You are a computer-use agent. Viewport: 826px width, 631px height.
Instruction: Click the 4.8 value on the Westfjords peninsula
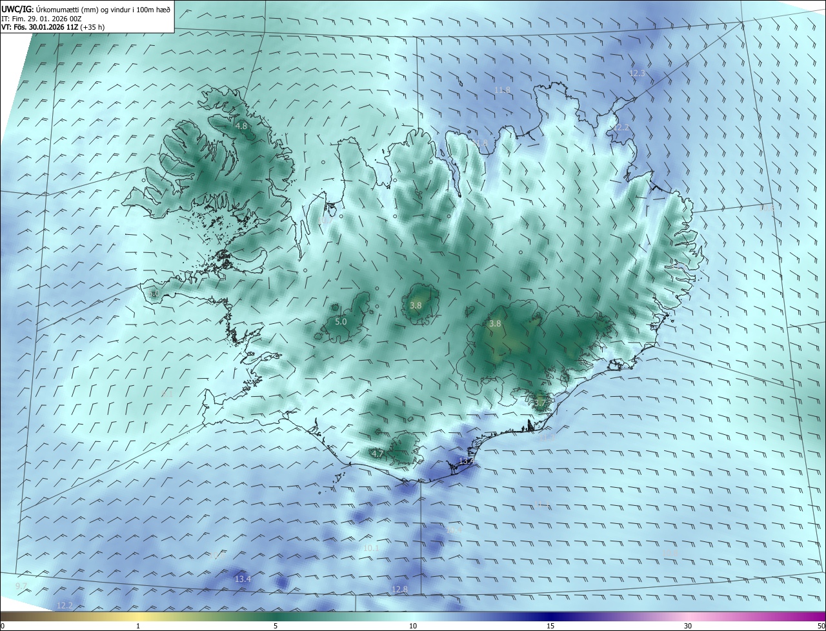pyautogui.click(x=241, y=126)
